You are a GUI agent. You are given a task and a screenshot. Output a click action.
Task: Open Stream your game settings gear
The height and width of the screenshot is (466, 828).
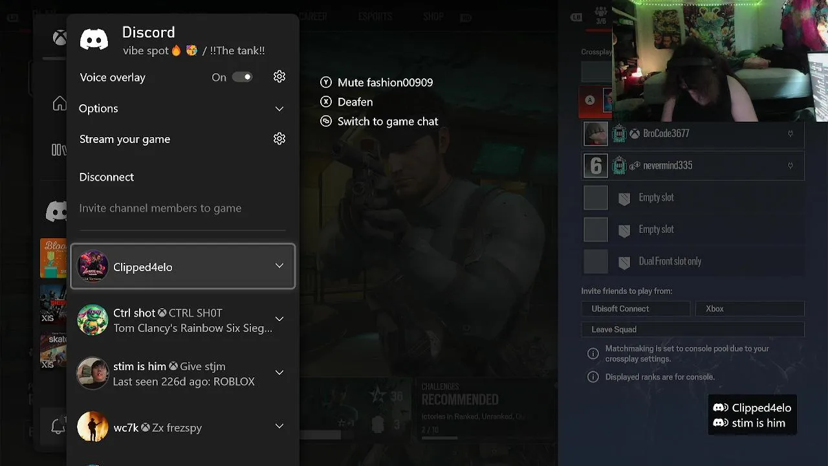(x=279, y=139)
